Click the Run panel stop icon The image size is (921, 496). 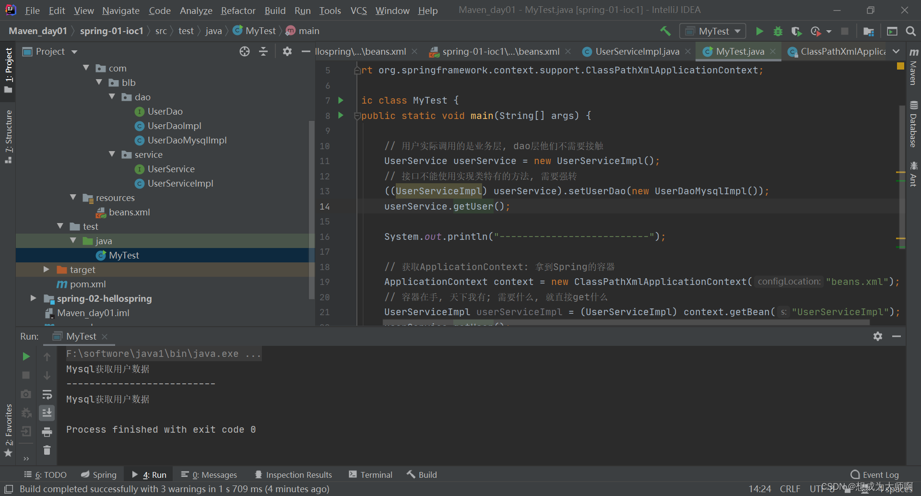click(x=26, y=375)
